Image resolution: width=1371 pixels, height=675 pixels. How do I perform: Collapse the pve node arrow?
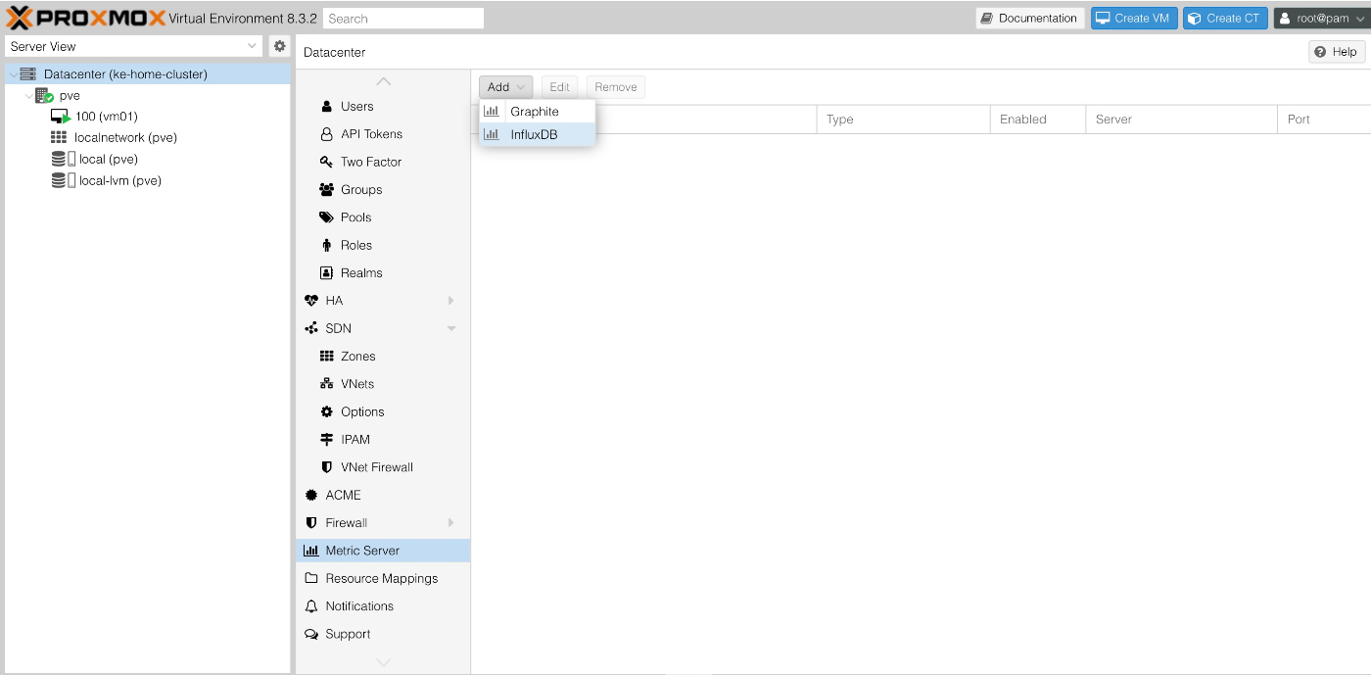pos(28,96)
